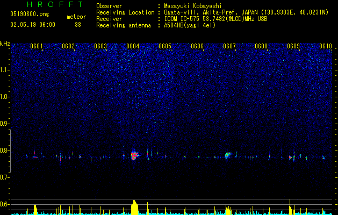Click the Ogata-vill. Akita-Pref. JAPAN coordinates text
Viewport: 338px width, 215px height.
(x=246, y=13)
